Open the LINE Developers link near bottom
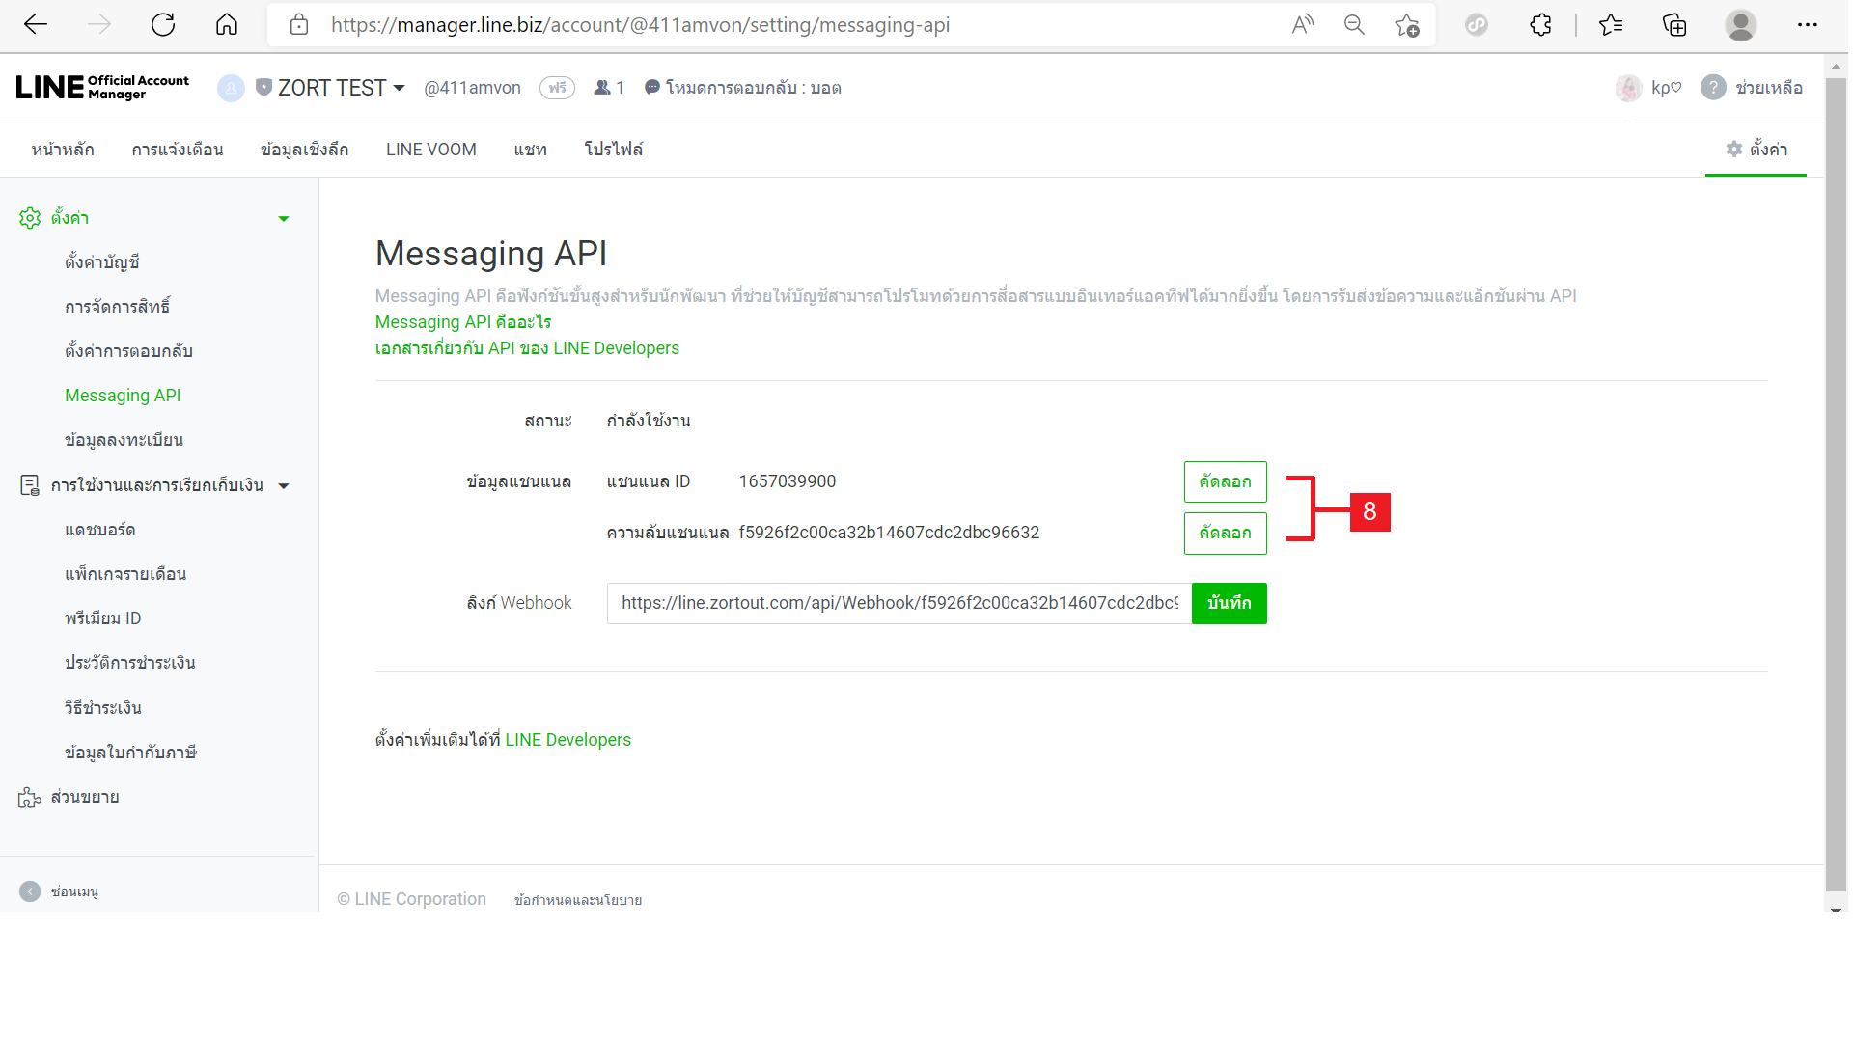Image resolution: width=1853 pixels, height=1042 pixels. (567, 740)
